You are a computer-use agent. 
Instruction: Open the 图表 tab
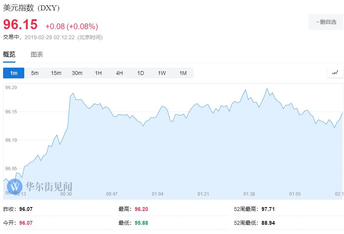click(37, 55)
